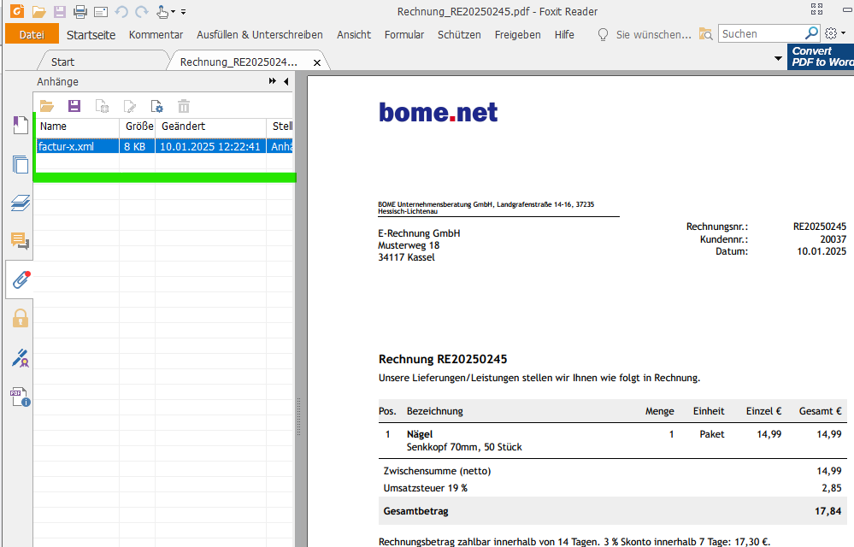Click 'E-Rechnung GmbH' recipient name
This screenshot has height=547, width=854.
tap(419, 233)
